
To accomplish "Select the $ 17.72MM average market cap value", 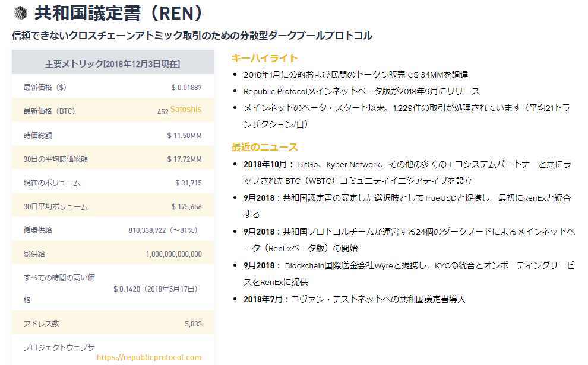I will pos(184,159).
